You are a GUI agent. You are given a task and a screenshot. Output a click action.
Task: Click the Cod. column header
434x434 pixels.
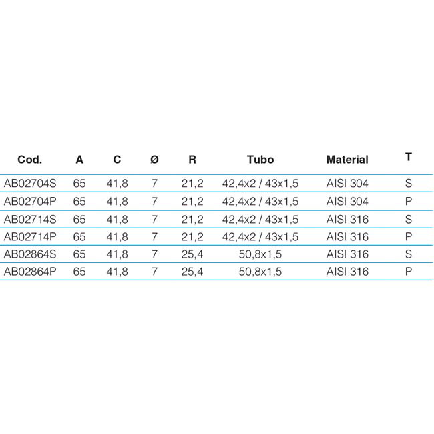point(29,160)
